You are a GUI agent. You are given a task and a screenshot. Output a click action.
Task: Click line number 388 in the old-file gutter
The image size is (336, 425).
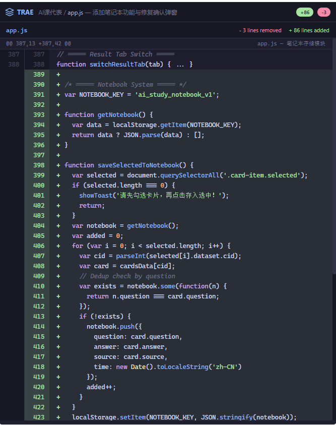[14, 65]
